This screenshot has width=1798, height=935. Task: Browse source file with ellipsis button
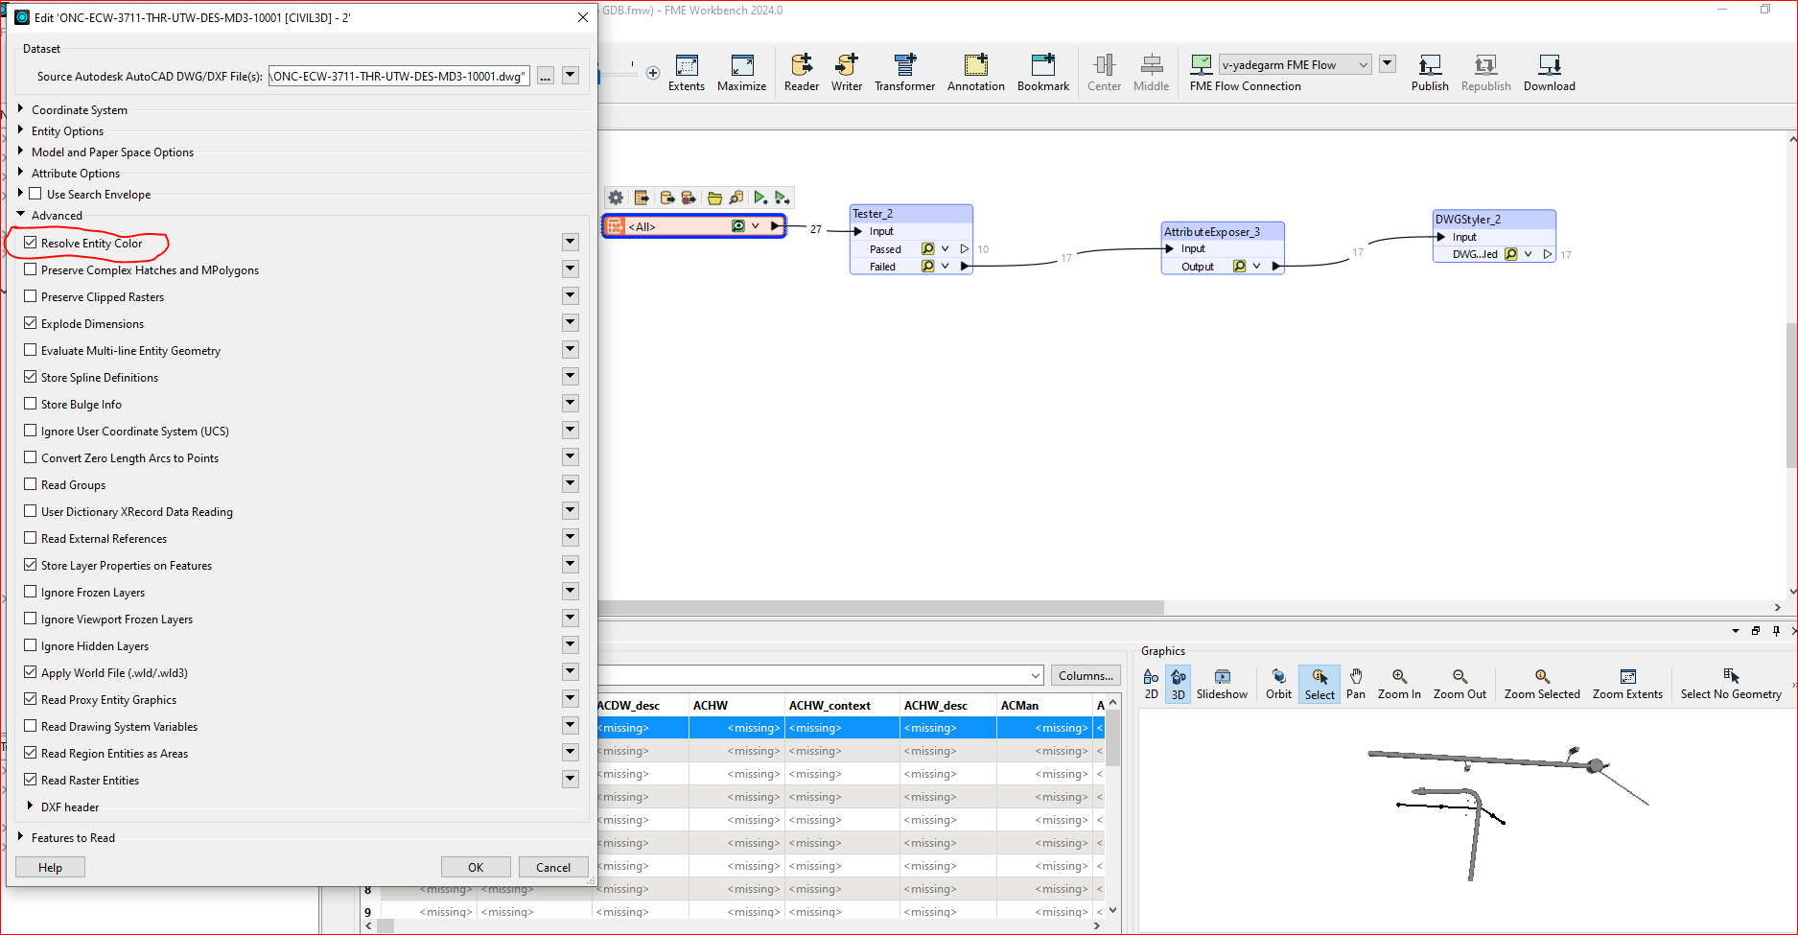pyautogui.click(x=545, y=76)
